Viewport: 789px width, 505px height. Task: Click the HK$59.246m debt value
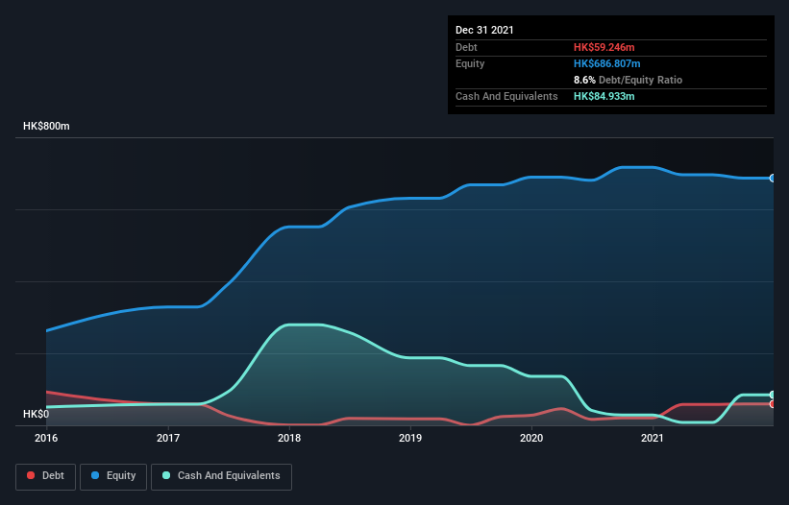point(604,47)
